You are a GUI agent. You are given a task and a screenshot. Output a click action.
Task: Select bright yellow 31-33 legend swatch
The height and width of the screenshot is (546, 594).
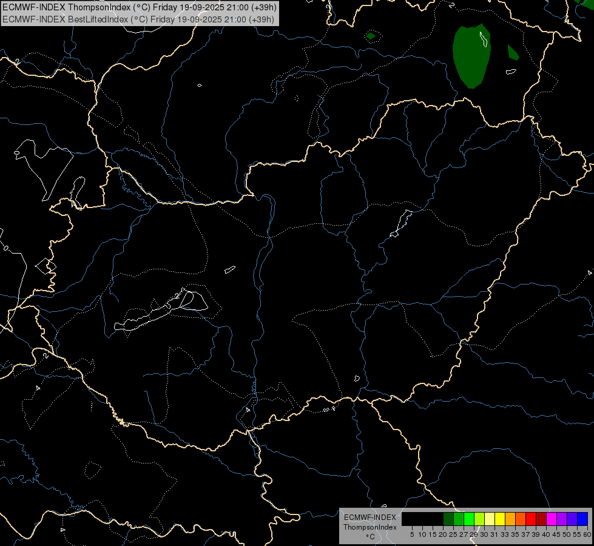500,519
